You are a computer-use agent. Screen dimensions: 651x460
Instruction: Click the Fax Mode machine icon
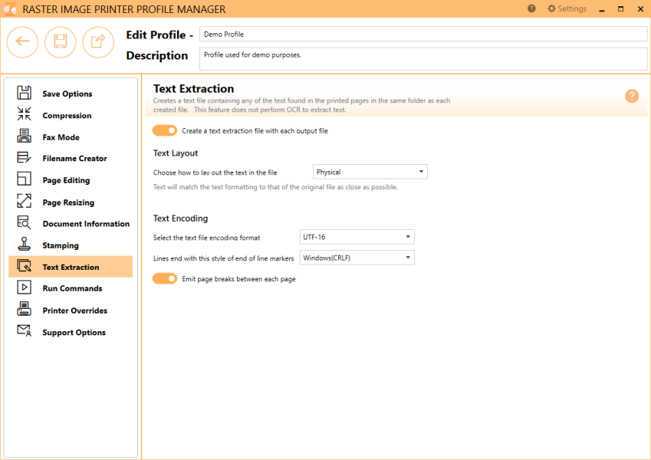[x=24, y=136]
